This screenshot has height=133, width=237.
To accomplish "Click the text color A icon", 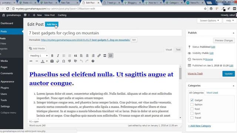I will click(43, 61).
